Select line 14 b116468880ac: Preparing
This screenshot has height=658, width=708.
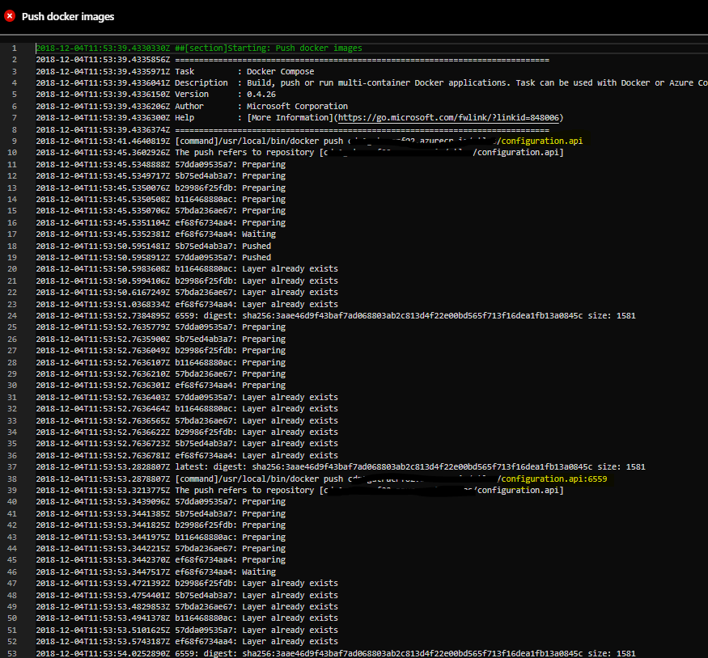[x=161, y=200]
